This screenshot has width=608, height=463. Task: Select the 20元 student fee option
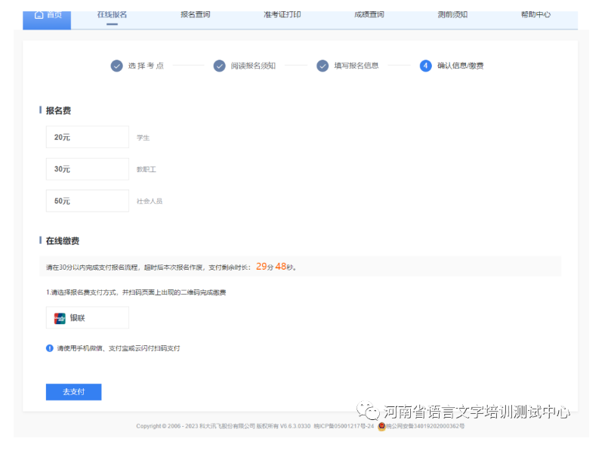coord(87,137)
